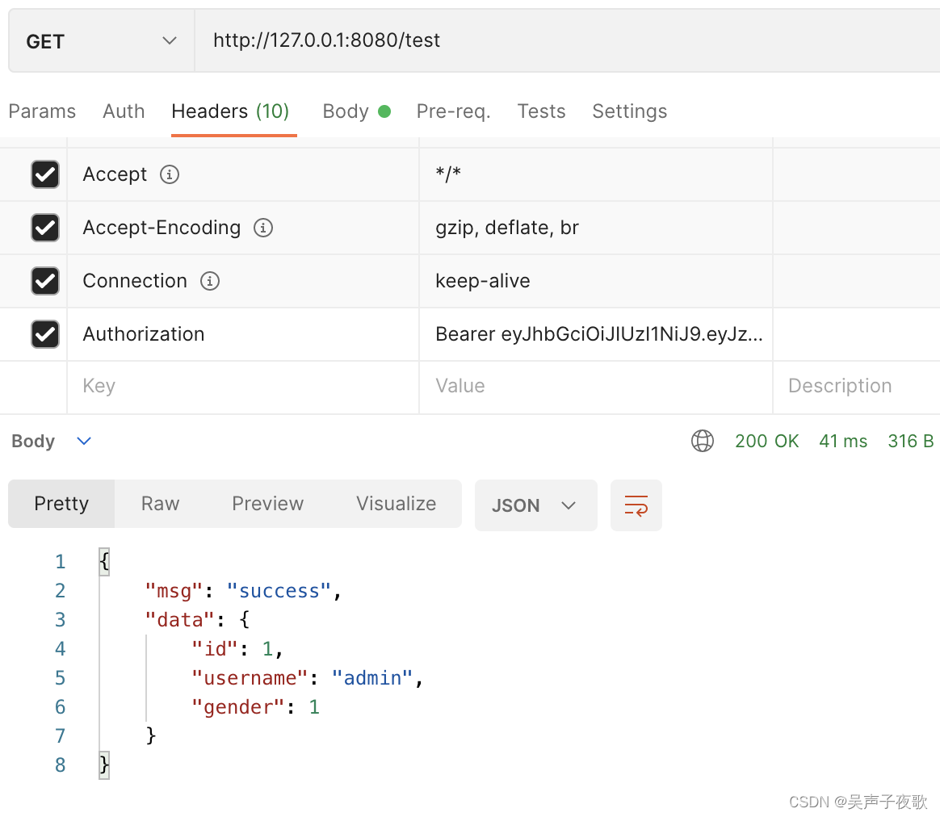Collapse the JSON root brace on line 1
The width and height of the screenshot is (940, 817).
click(x=104, y=562)
